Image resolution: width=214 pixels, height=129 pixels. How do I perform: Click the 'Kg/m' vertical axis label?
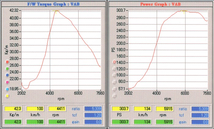pyautogui.click(x=6, y=50)
